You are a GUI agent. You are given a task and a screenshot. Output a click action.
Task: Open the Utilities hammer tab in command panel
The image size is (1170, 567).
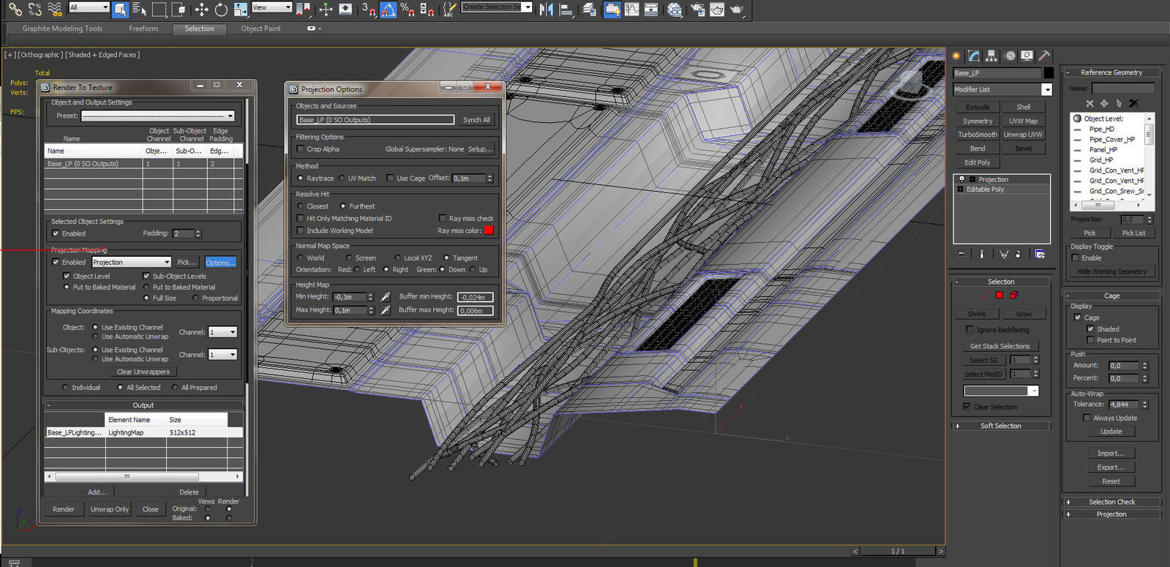click(1045, 56)
